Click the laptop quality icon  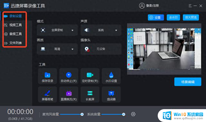[x=43, y=49]
